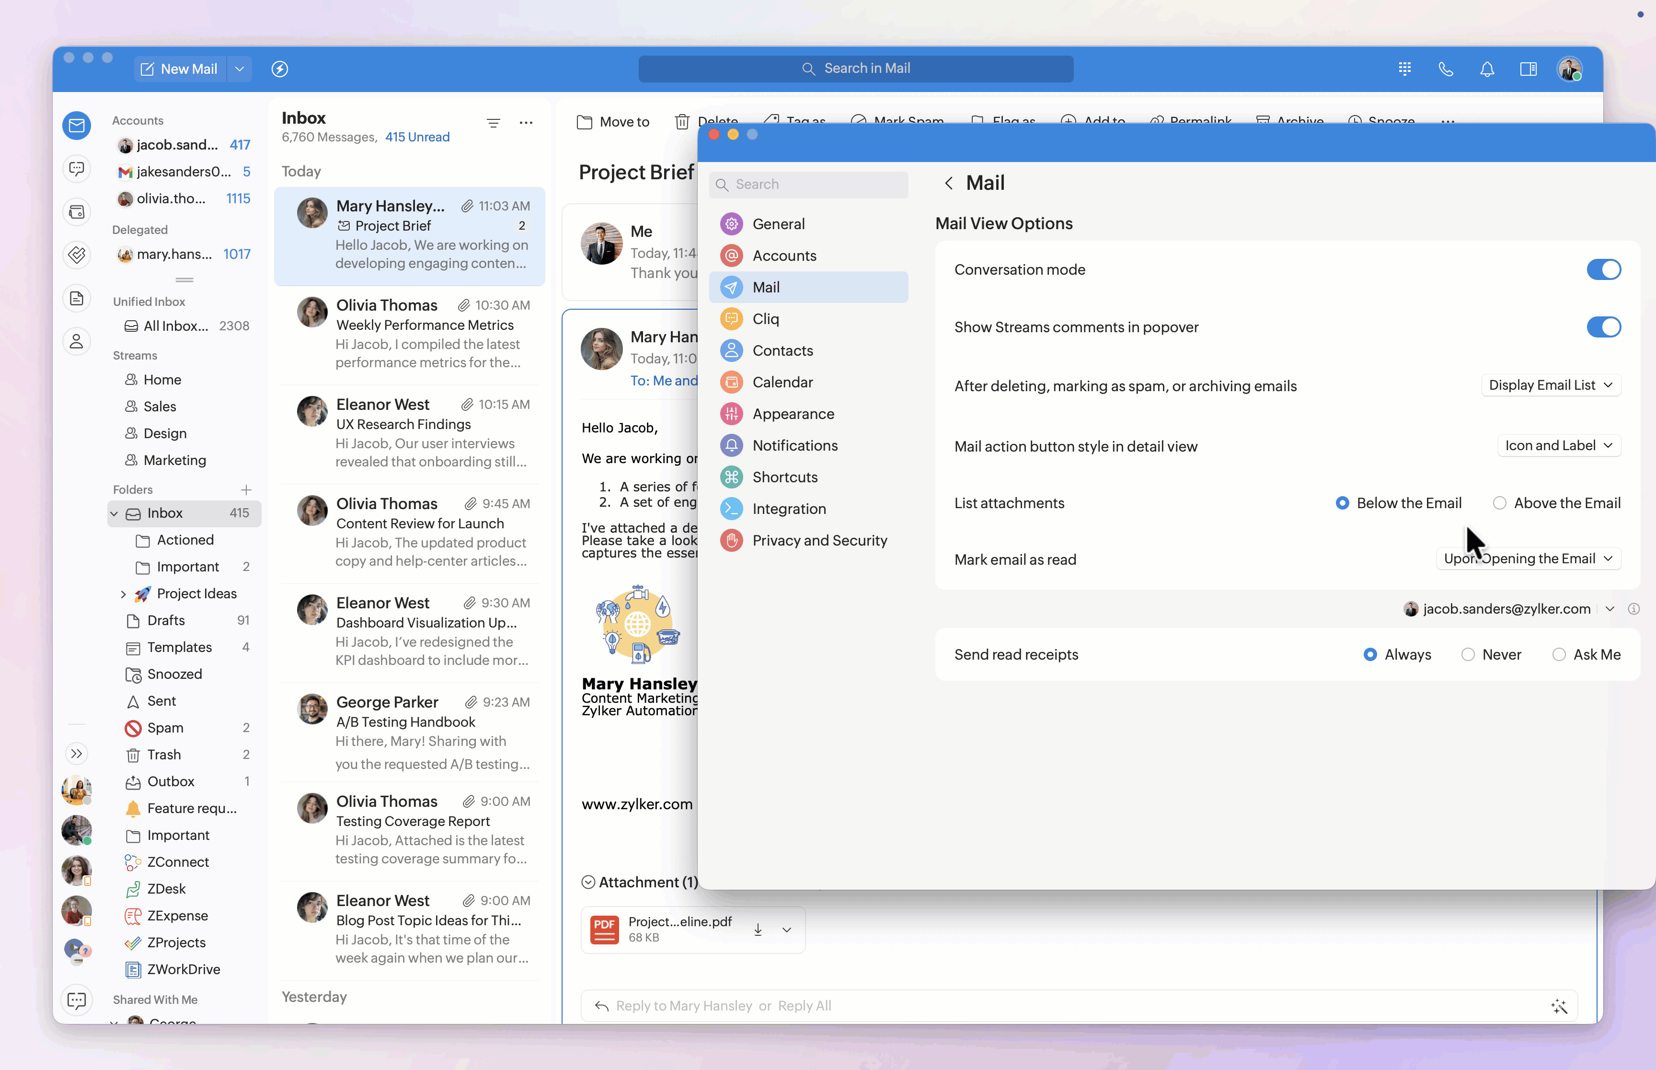Click the settings Search field
The width and height of the screenshot is (1656, 1070).
pos(809,185)
